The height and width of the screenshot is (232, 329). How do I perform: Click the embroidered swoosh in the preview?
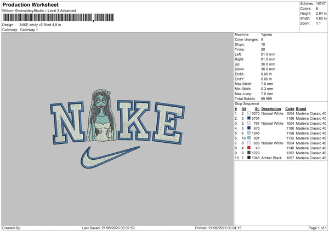pos(110,158)
